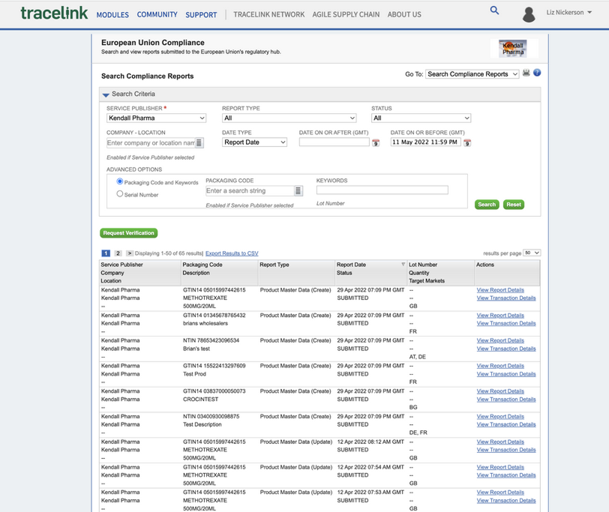
Task: Open AGILE SUPPLY CHAIN menu item
Action: pyautogui.click(x=346, y=14)
